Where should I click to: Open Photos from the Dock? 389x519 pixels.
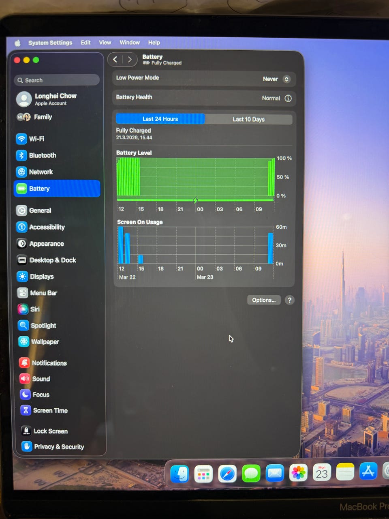(299, 473)
